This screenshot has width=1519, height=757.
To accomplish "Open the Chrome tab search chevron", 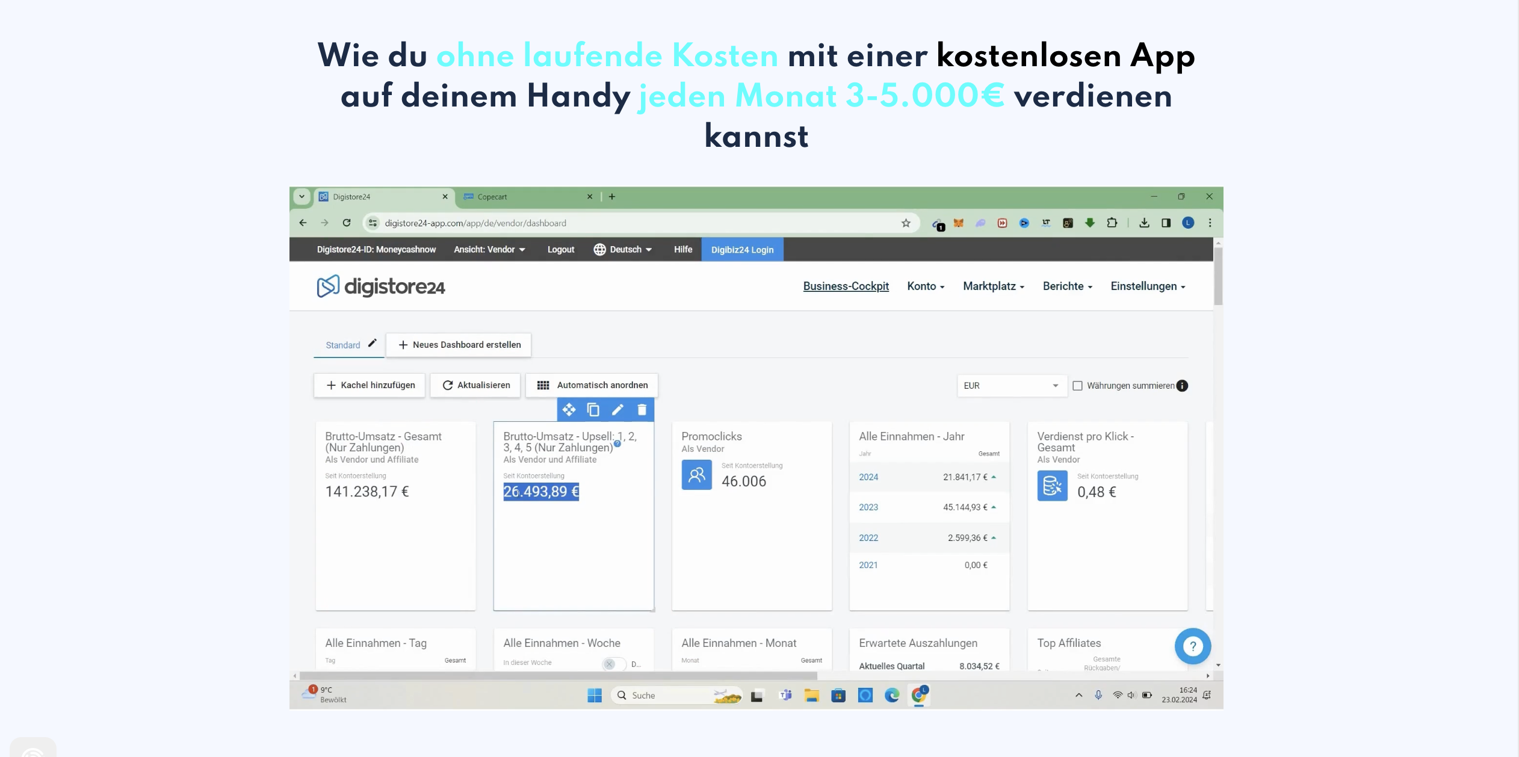I will [x=302, y=197].
